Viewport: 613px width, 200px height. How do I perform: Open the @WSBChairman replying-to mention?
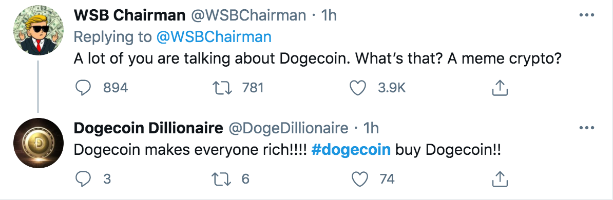click(x=214, y=37)
